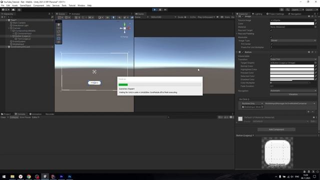Image resolution: width=320 pixels, height=180 pixels.
Task: Add On Click listener with plus icon
Action: pyautogui.click(x=308, y=111)
